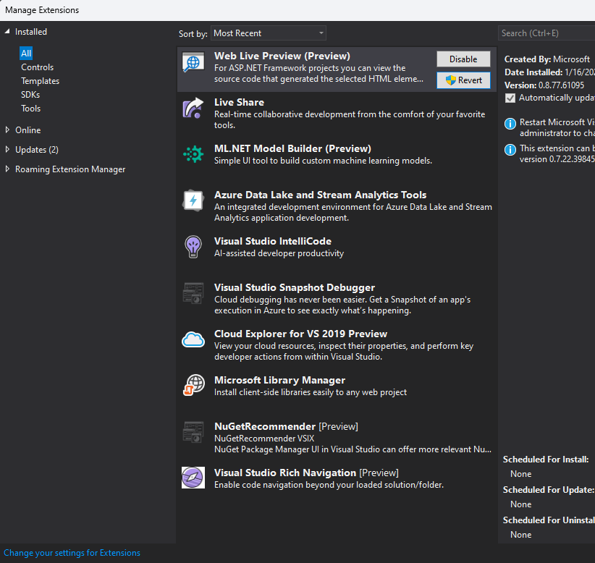Select the Tools category
This screenshot has height=563, width=595.
(x=30, y=109)
